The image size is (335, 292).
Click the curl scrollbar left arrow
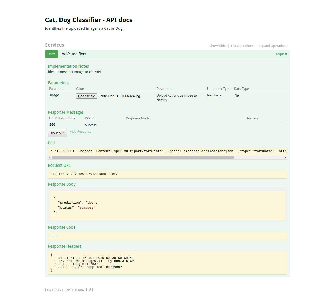[x=50, y=158]
